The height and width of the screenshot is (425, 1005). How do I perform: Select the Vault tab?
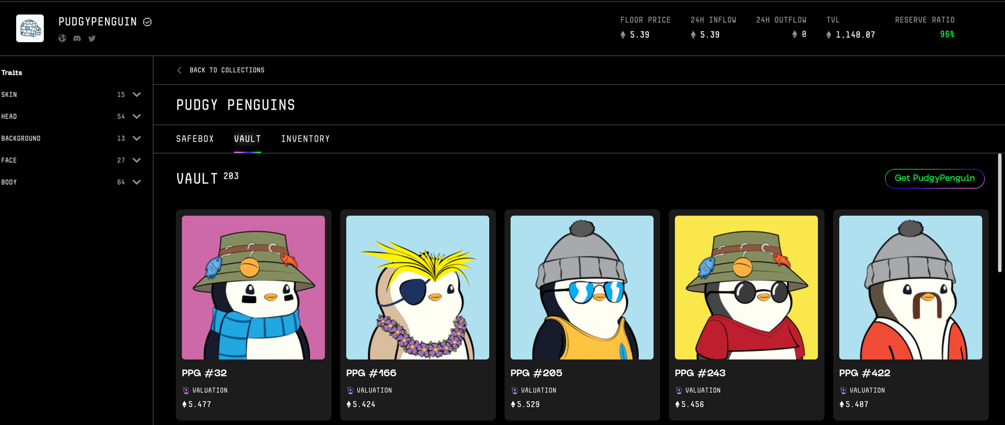pos(247,139)
